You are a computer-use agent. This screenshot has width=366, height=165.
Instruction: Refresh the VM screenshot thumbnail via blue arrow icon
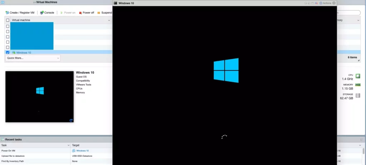click(71, 120)
